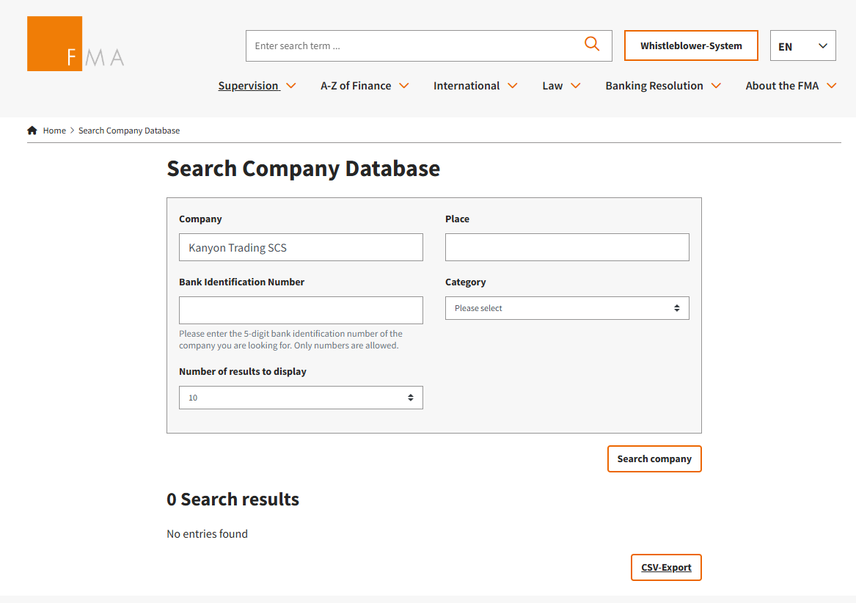Click the chevron beside Law
The height and width of the screenshot is (603, 856).
tap(576, 86)
